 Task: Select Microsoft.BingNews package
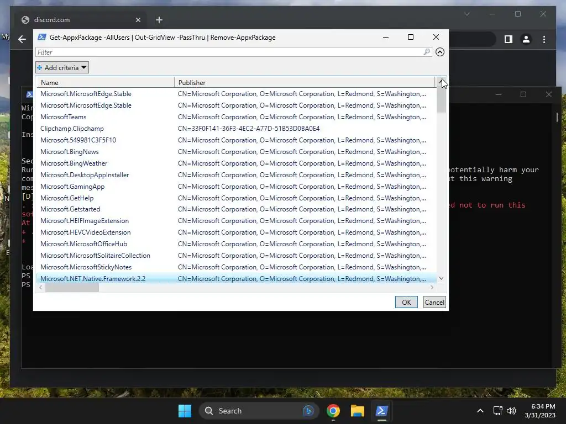click(x=236, y=152)
